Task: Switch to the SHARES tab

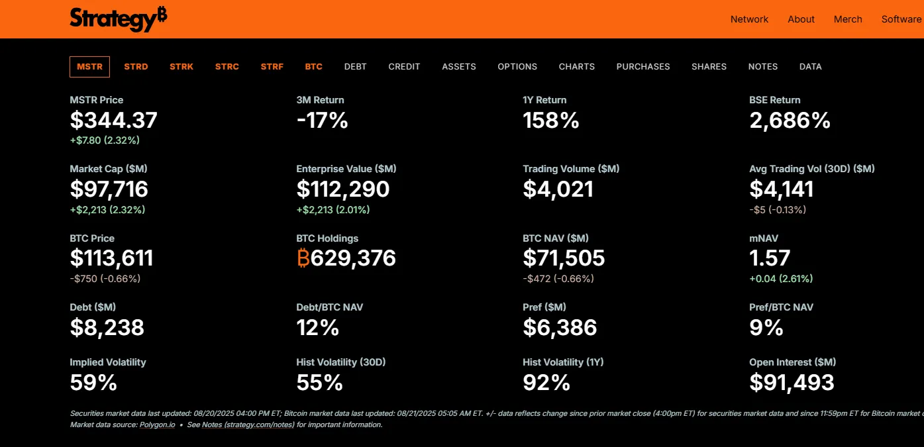Action: click(709, 67)
